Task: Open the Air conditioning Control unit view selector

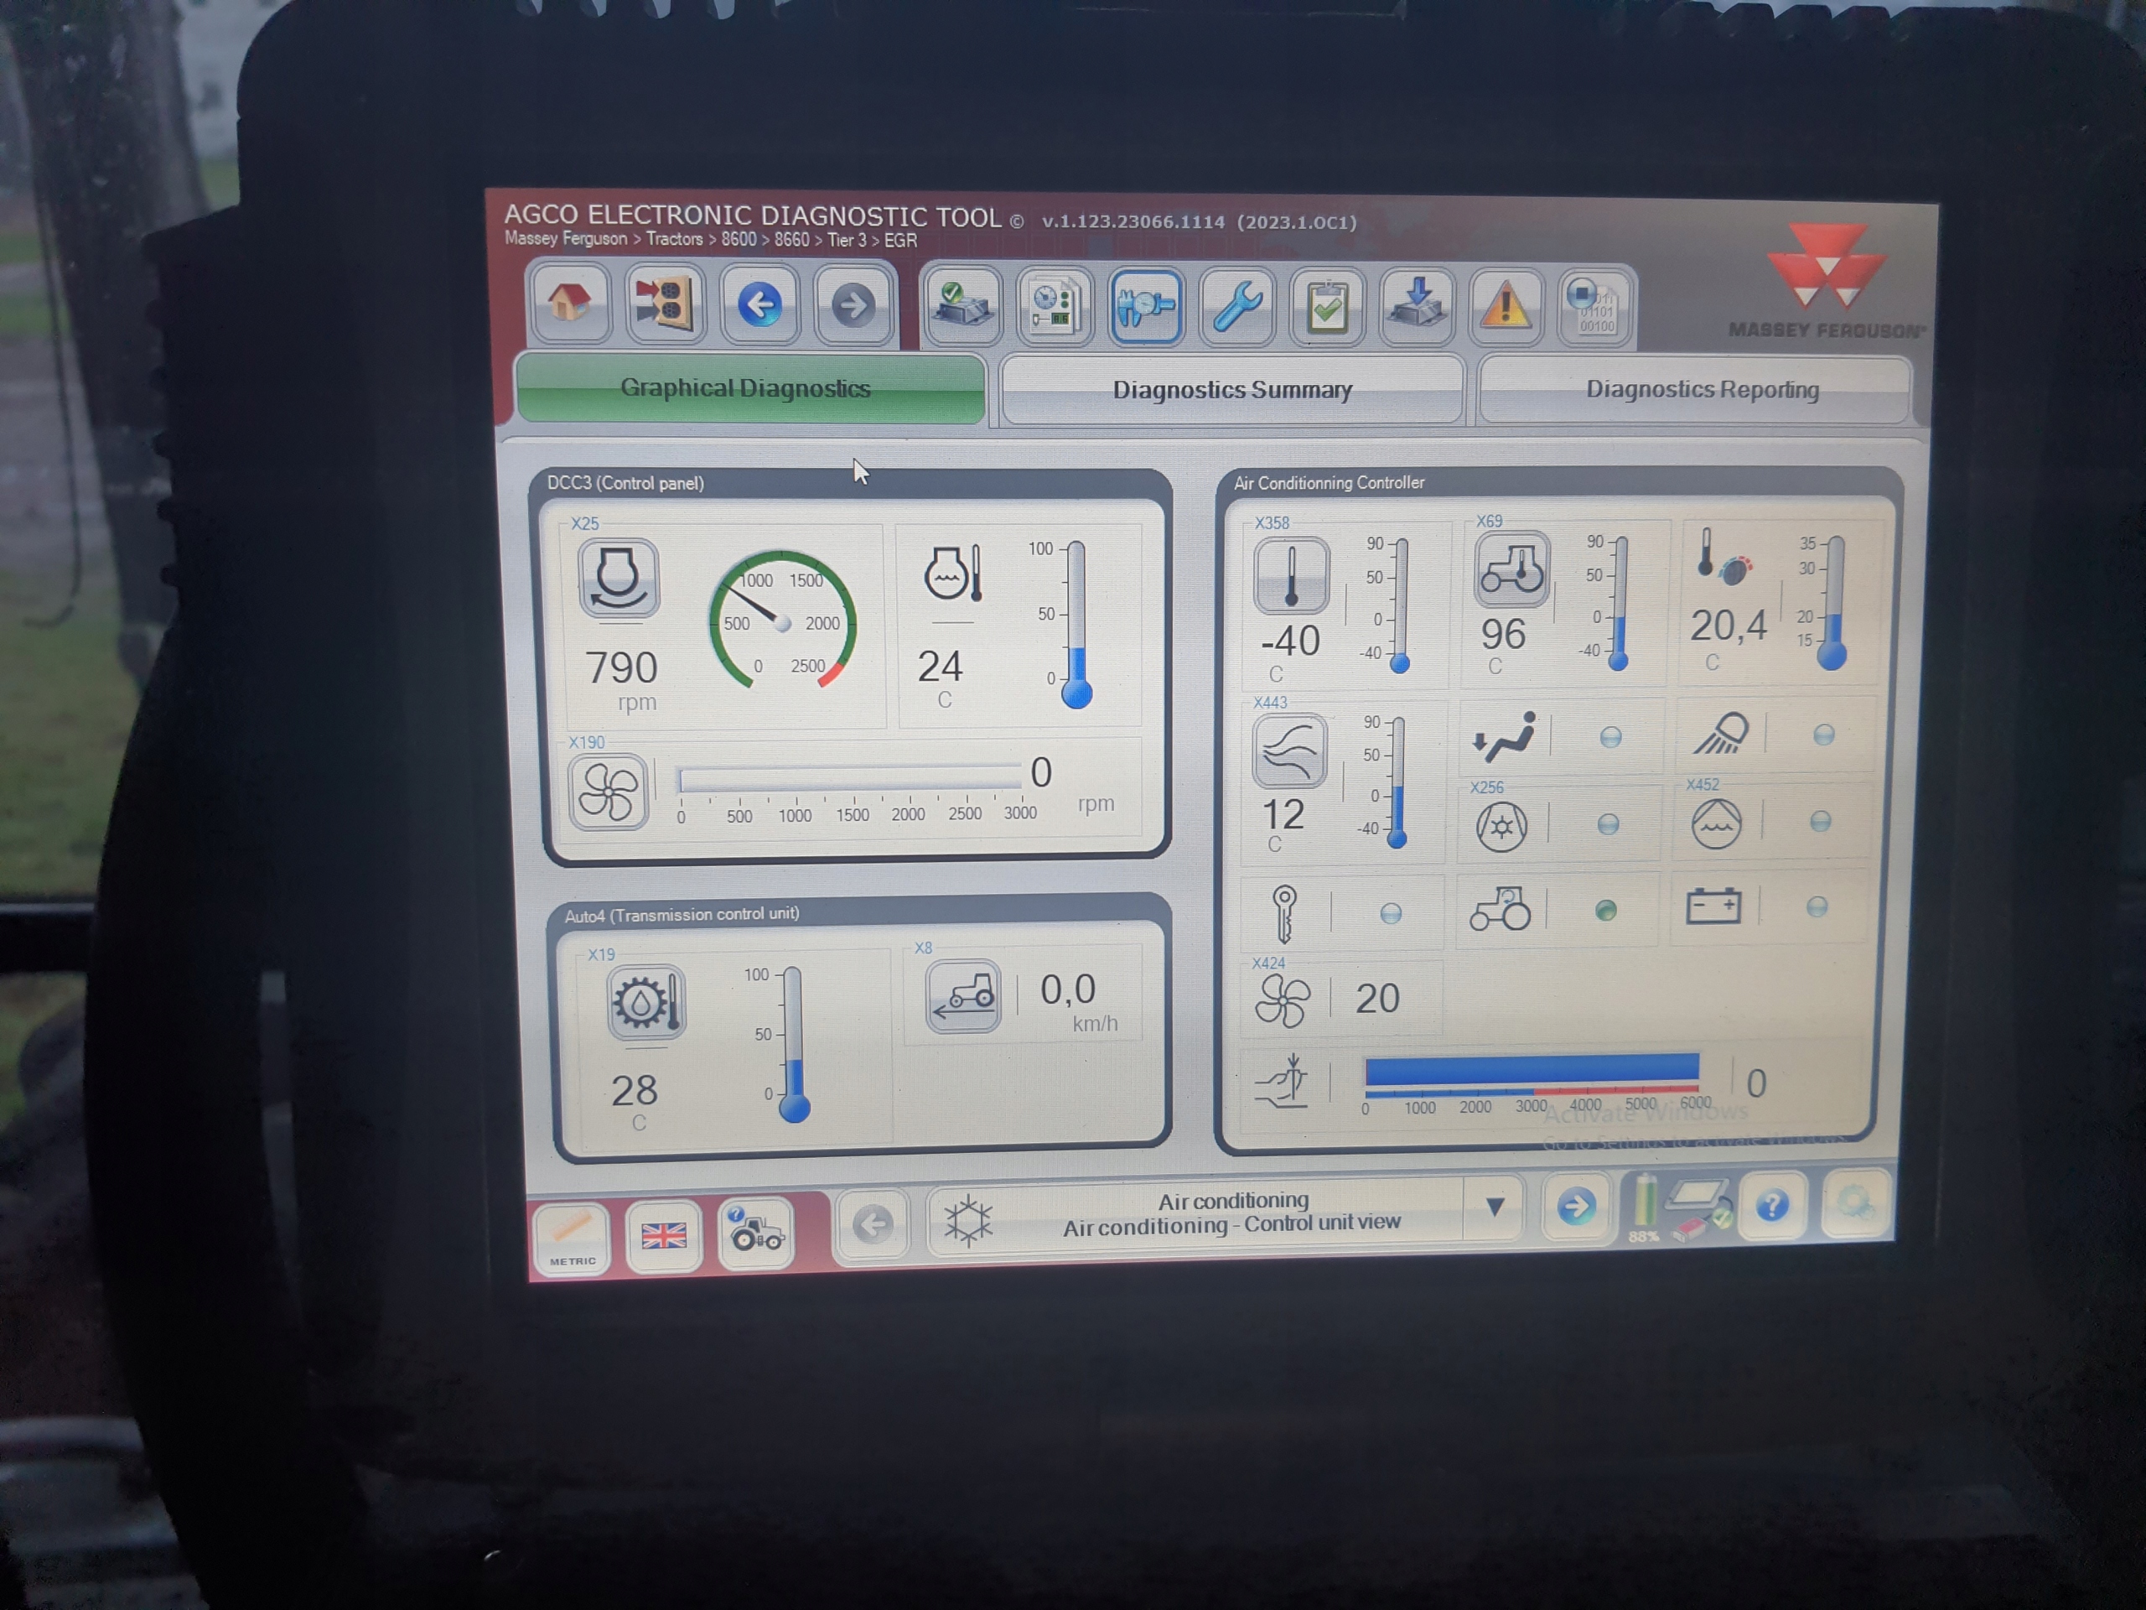Action: tap(1232, 1213)
